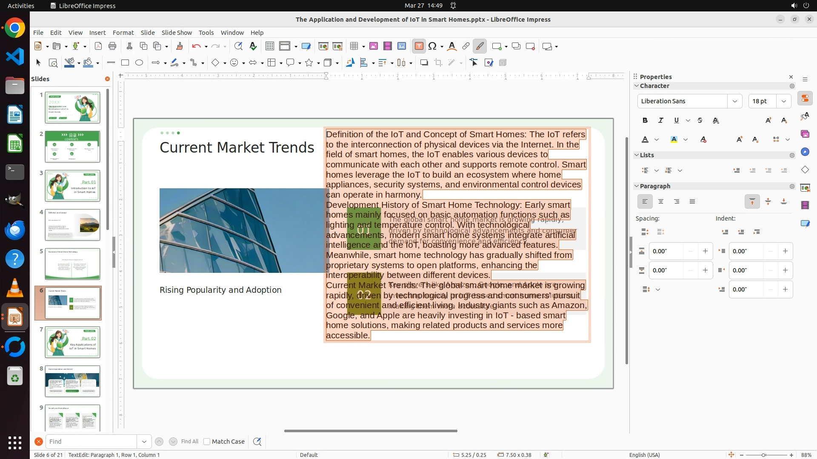817x459 pixels.
Task: Open Display Grid icon in toolbar
Action: (x=269, y=46)
